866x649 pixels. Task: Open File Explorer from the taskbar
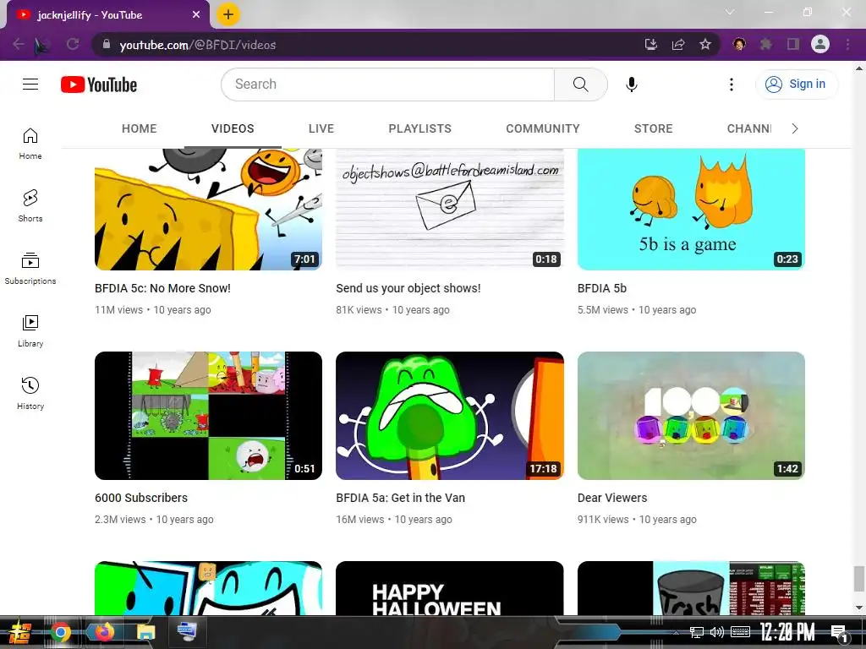pyautogui.click(x=145, y=632)
